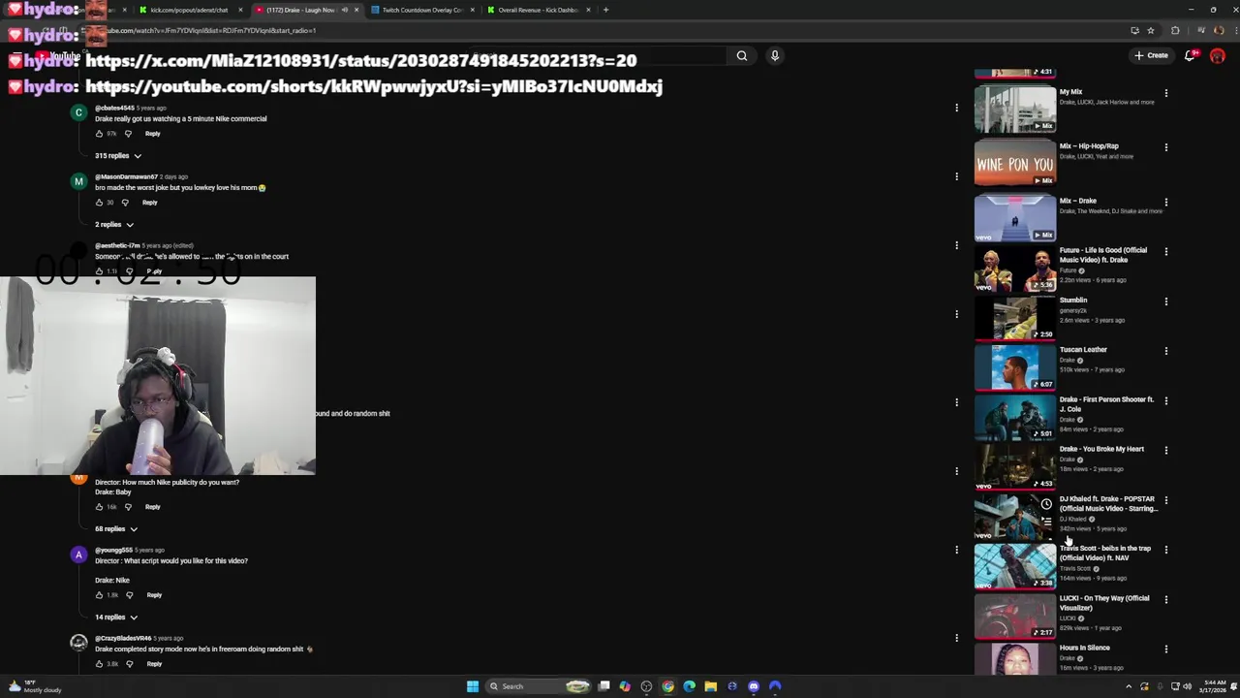This screenshot has height=698, width=1240.
Task: Open File Explorer from the taskbar
Action: pos(710,686)
